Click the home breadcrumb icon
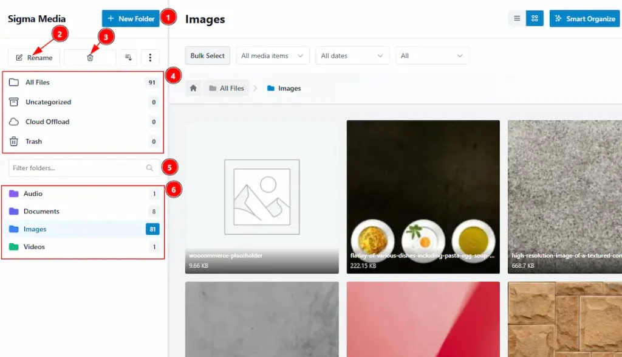 click(x=193, y=88)
